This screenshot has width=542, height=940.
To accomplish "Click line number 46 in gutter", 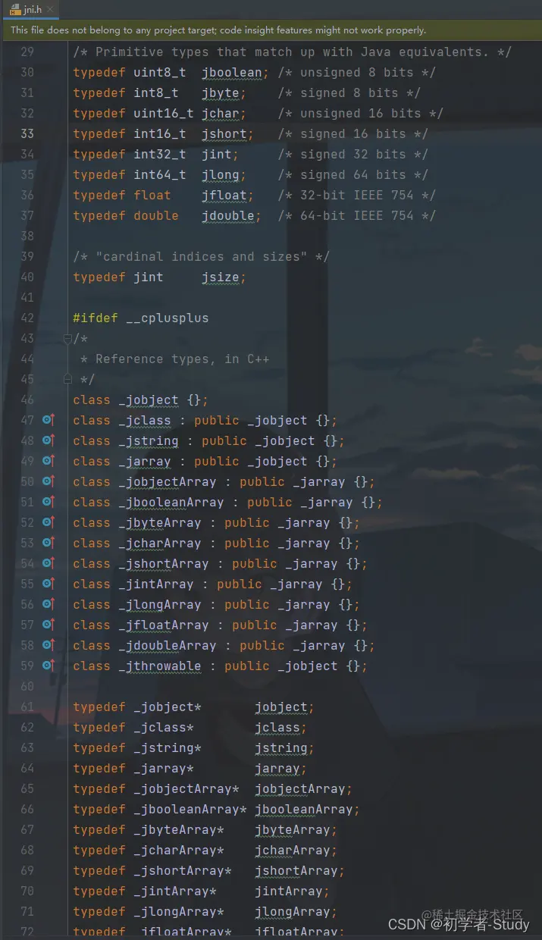I will [27, 399].
